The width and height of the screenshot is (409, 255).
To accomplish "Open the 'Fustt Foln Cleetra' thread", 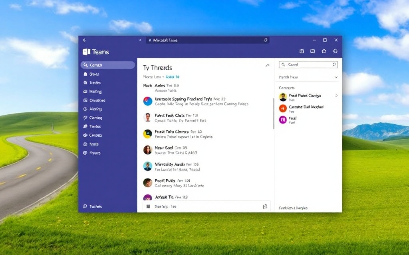I will (x=206, y=134).
